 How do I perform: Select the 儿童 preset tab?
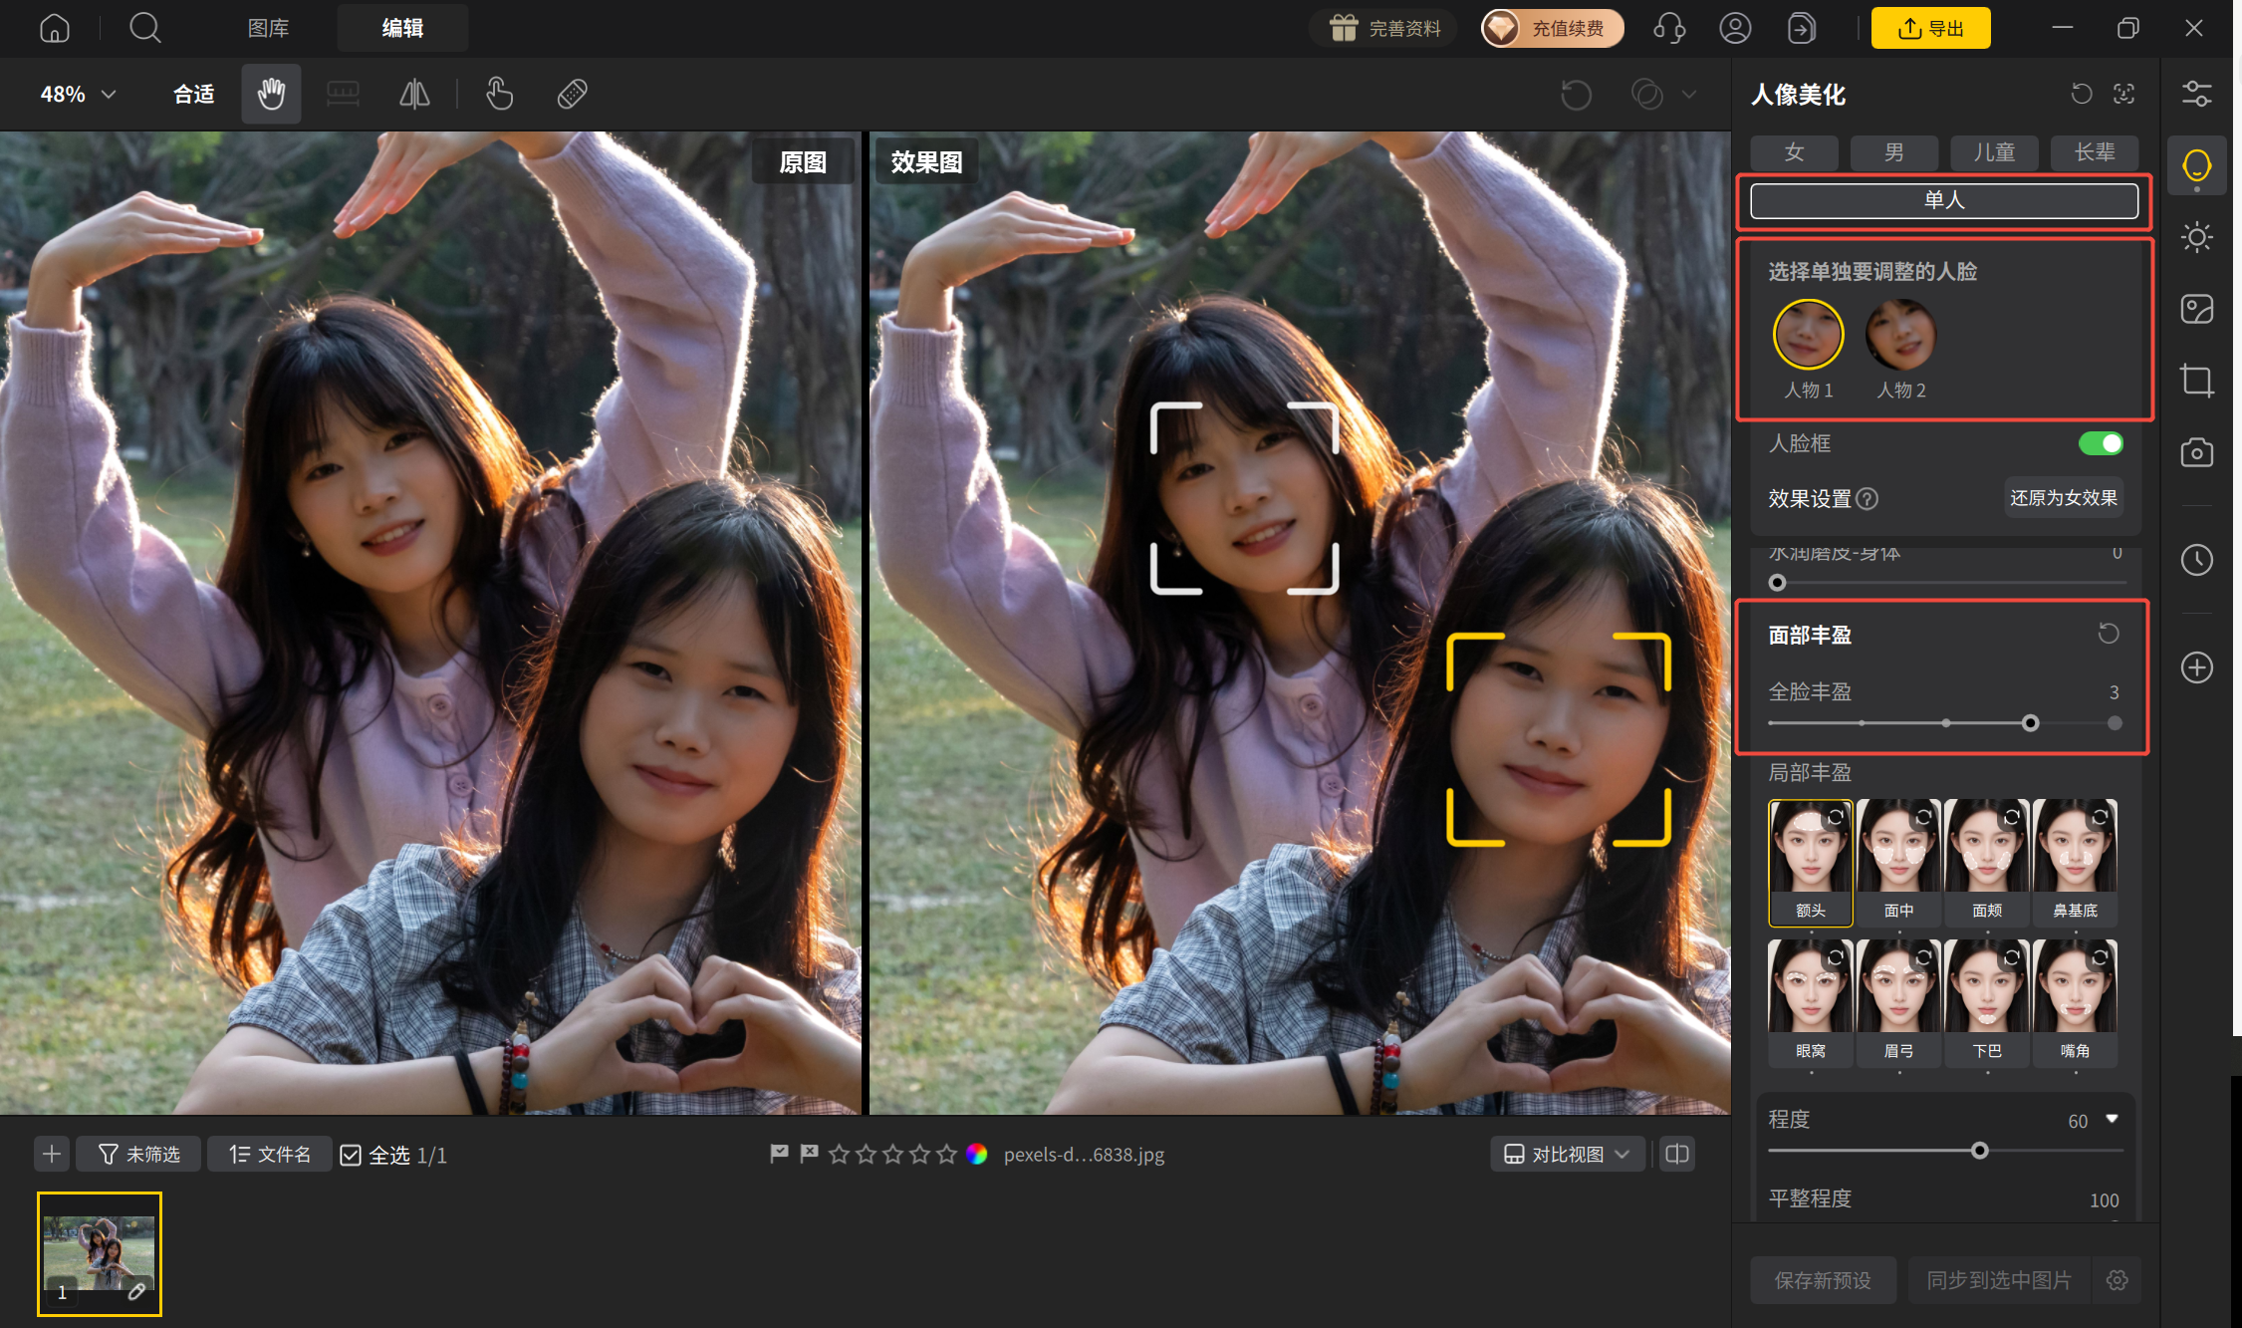coord(1994,152)
